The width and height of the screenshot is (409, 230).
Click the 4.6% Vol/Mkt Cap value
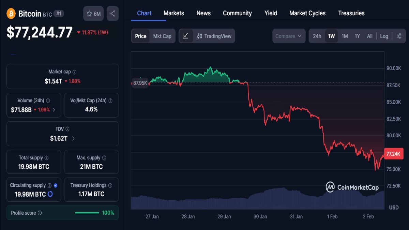point(91,109)
